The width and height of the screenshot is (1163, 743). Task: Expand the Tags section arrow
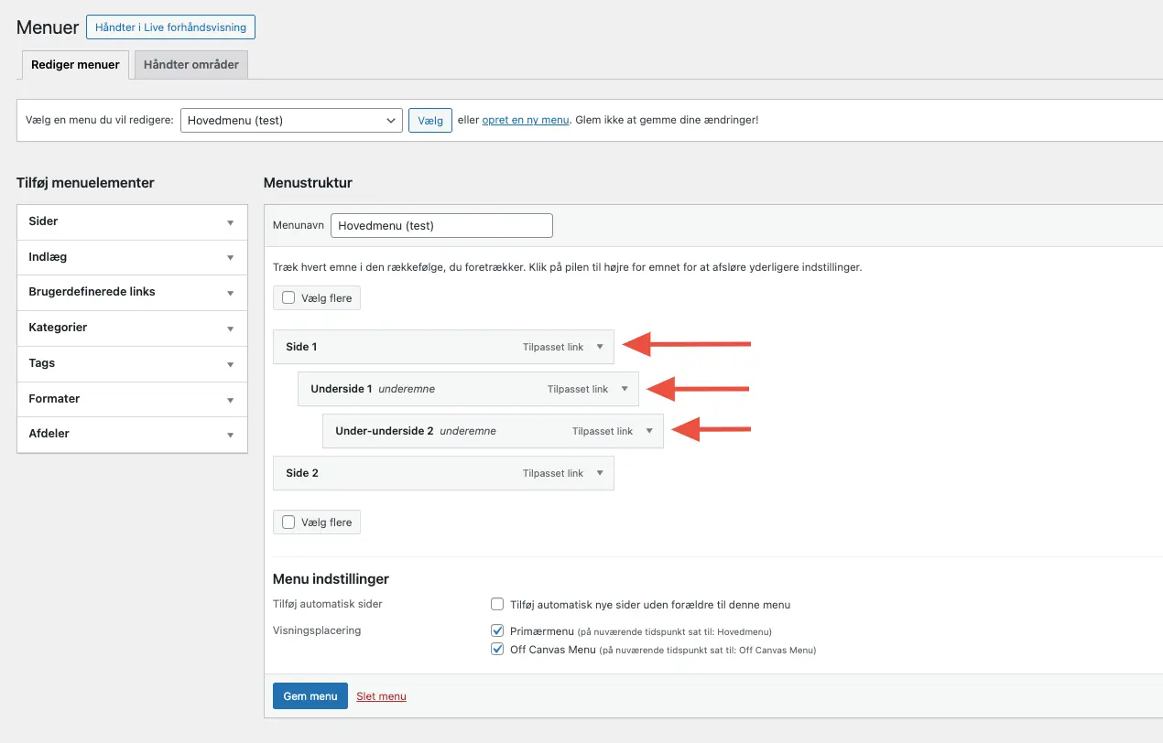[x=231, y=364]
